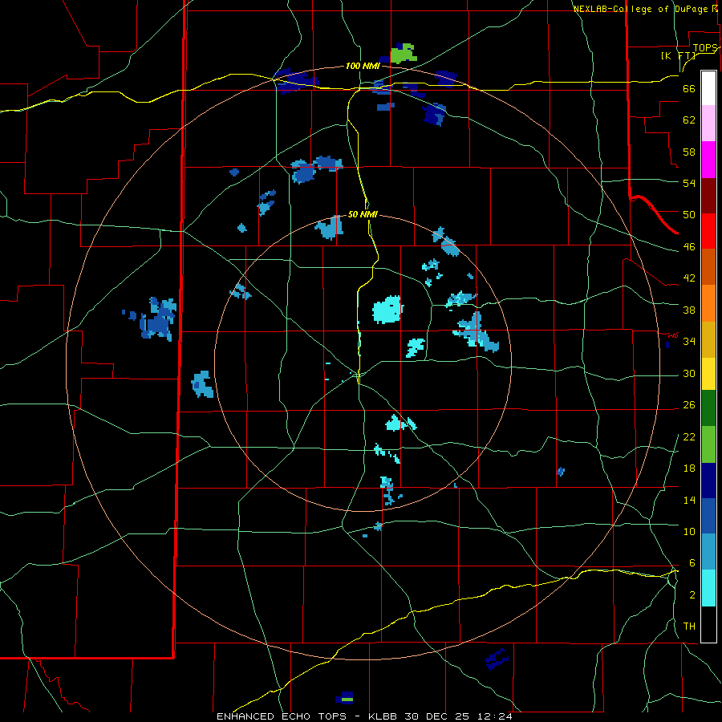Viewport: 722px width, 722px height.
Task: Pick the light blue legend swatch
Action: coord(708,552)
